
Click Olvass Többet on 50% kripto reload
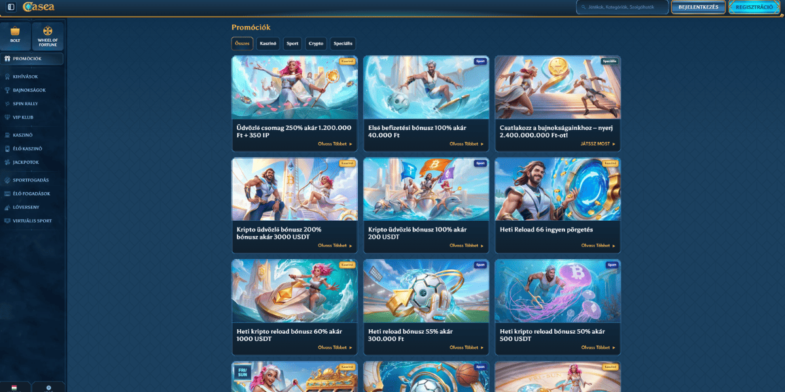(598, 348)
